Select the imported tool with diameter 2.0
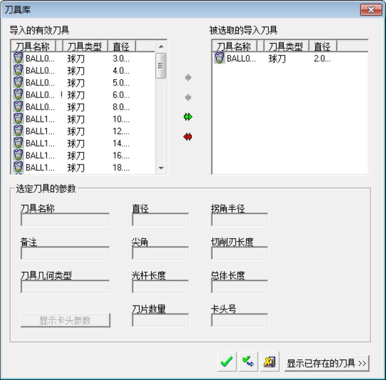This screenshot has height=380, width=386. 290,58
